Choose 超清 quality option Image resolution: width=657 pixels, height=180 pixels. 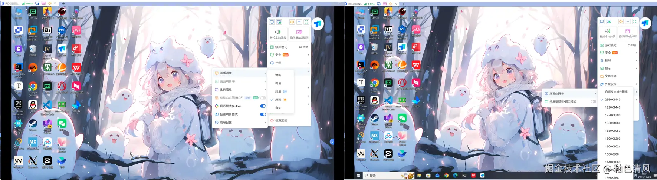(281, 91)
